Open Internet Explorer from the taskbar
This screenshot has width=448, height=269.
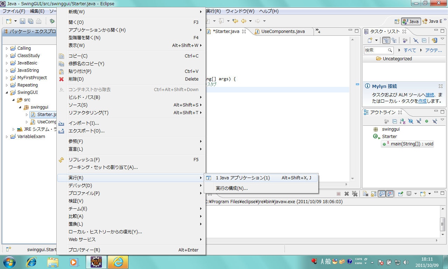32,262
